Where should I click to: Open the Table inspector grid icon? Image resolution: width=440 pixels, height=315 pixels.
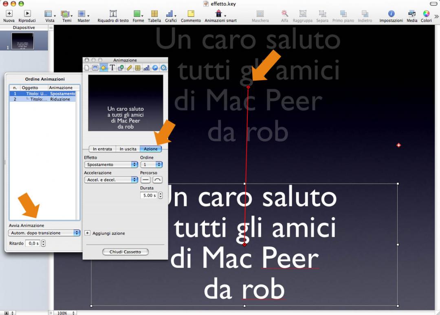[x=138, y=68]
